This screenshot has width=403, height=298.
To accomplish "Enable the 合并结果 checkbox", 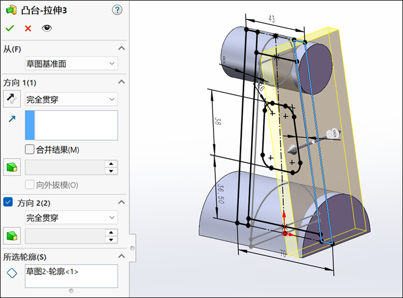I will point(30,150).
